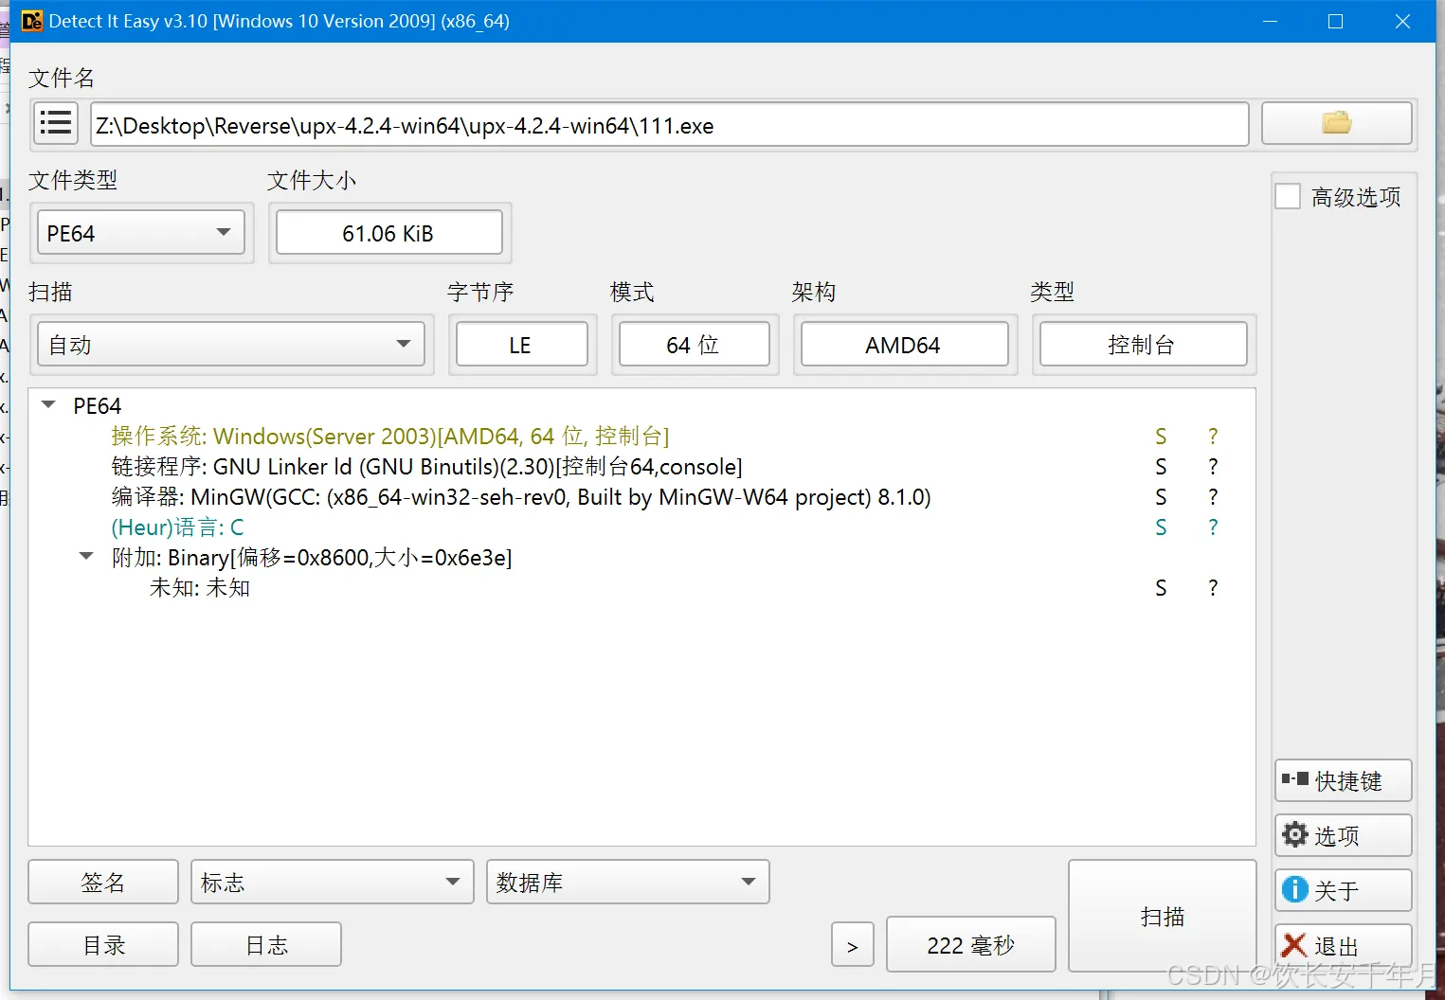Click S in the 链接程序 row
The height and width of the screenshot is (1000, 1445).
coord(1161,467)
